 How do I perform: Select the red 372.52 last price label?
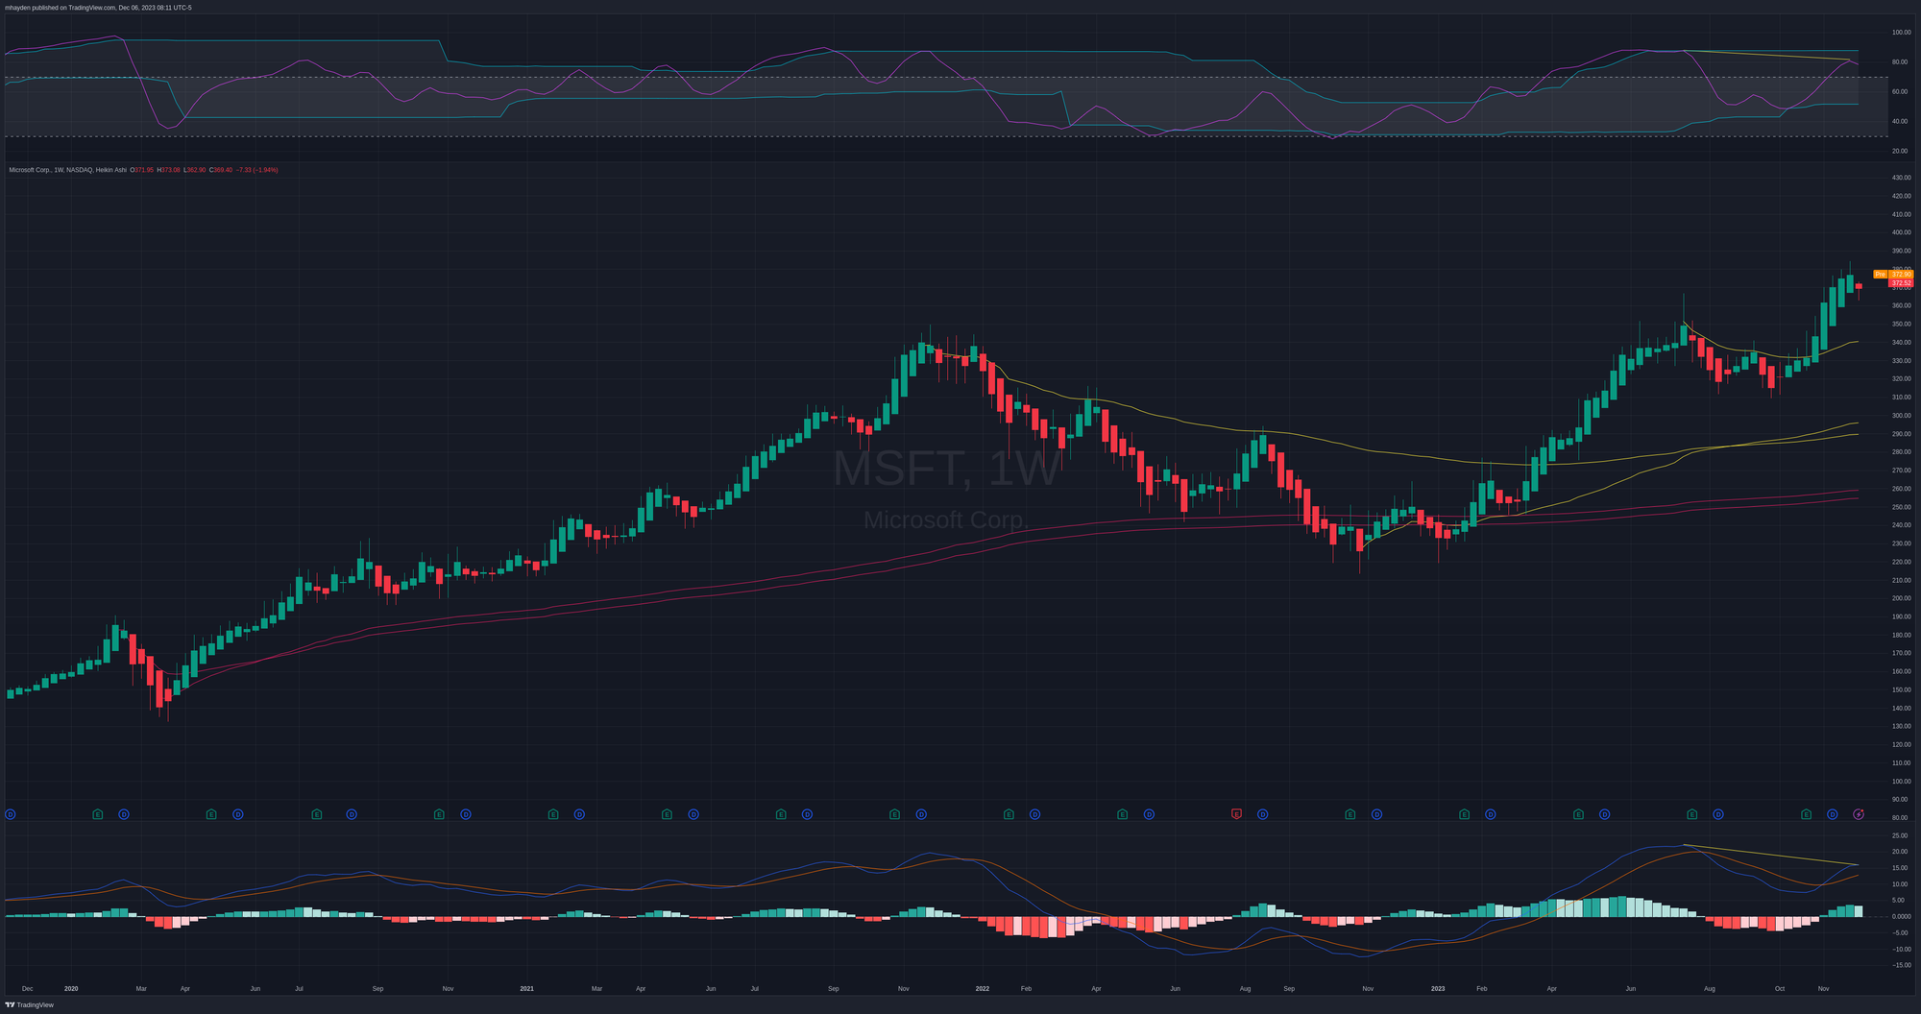[1901, 283]
